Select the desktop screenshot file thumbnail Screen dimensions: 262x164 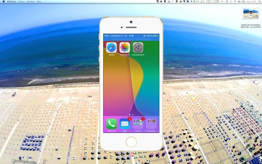pyautogui.click(x=251, y=14)
